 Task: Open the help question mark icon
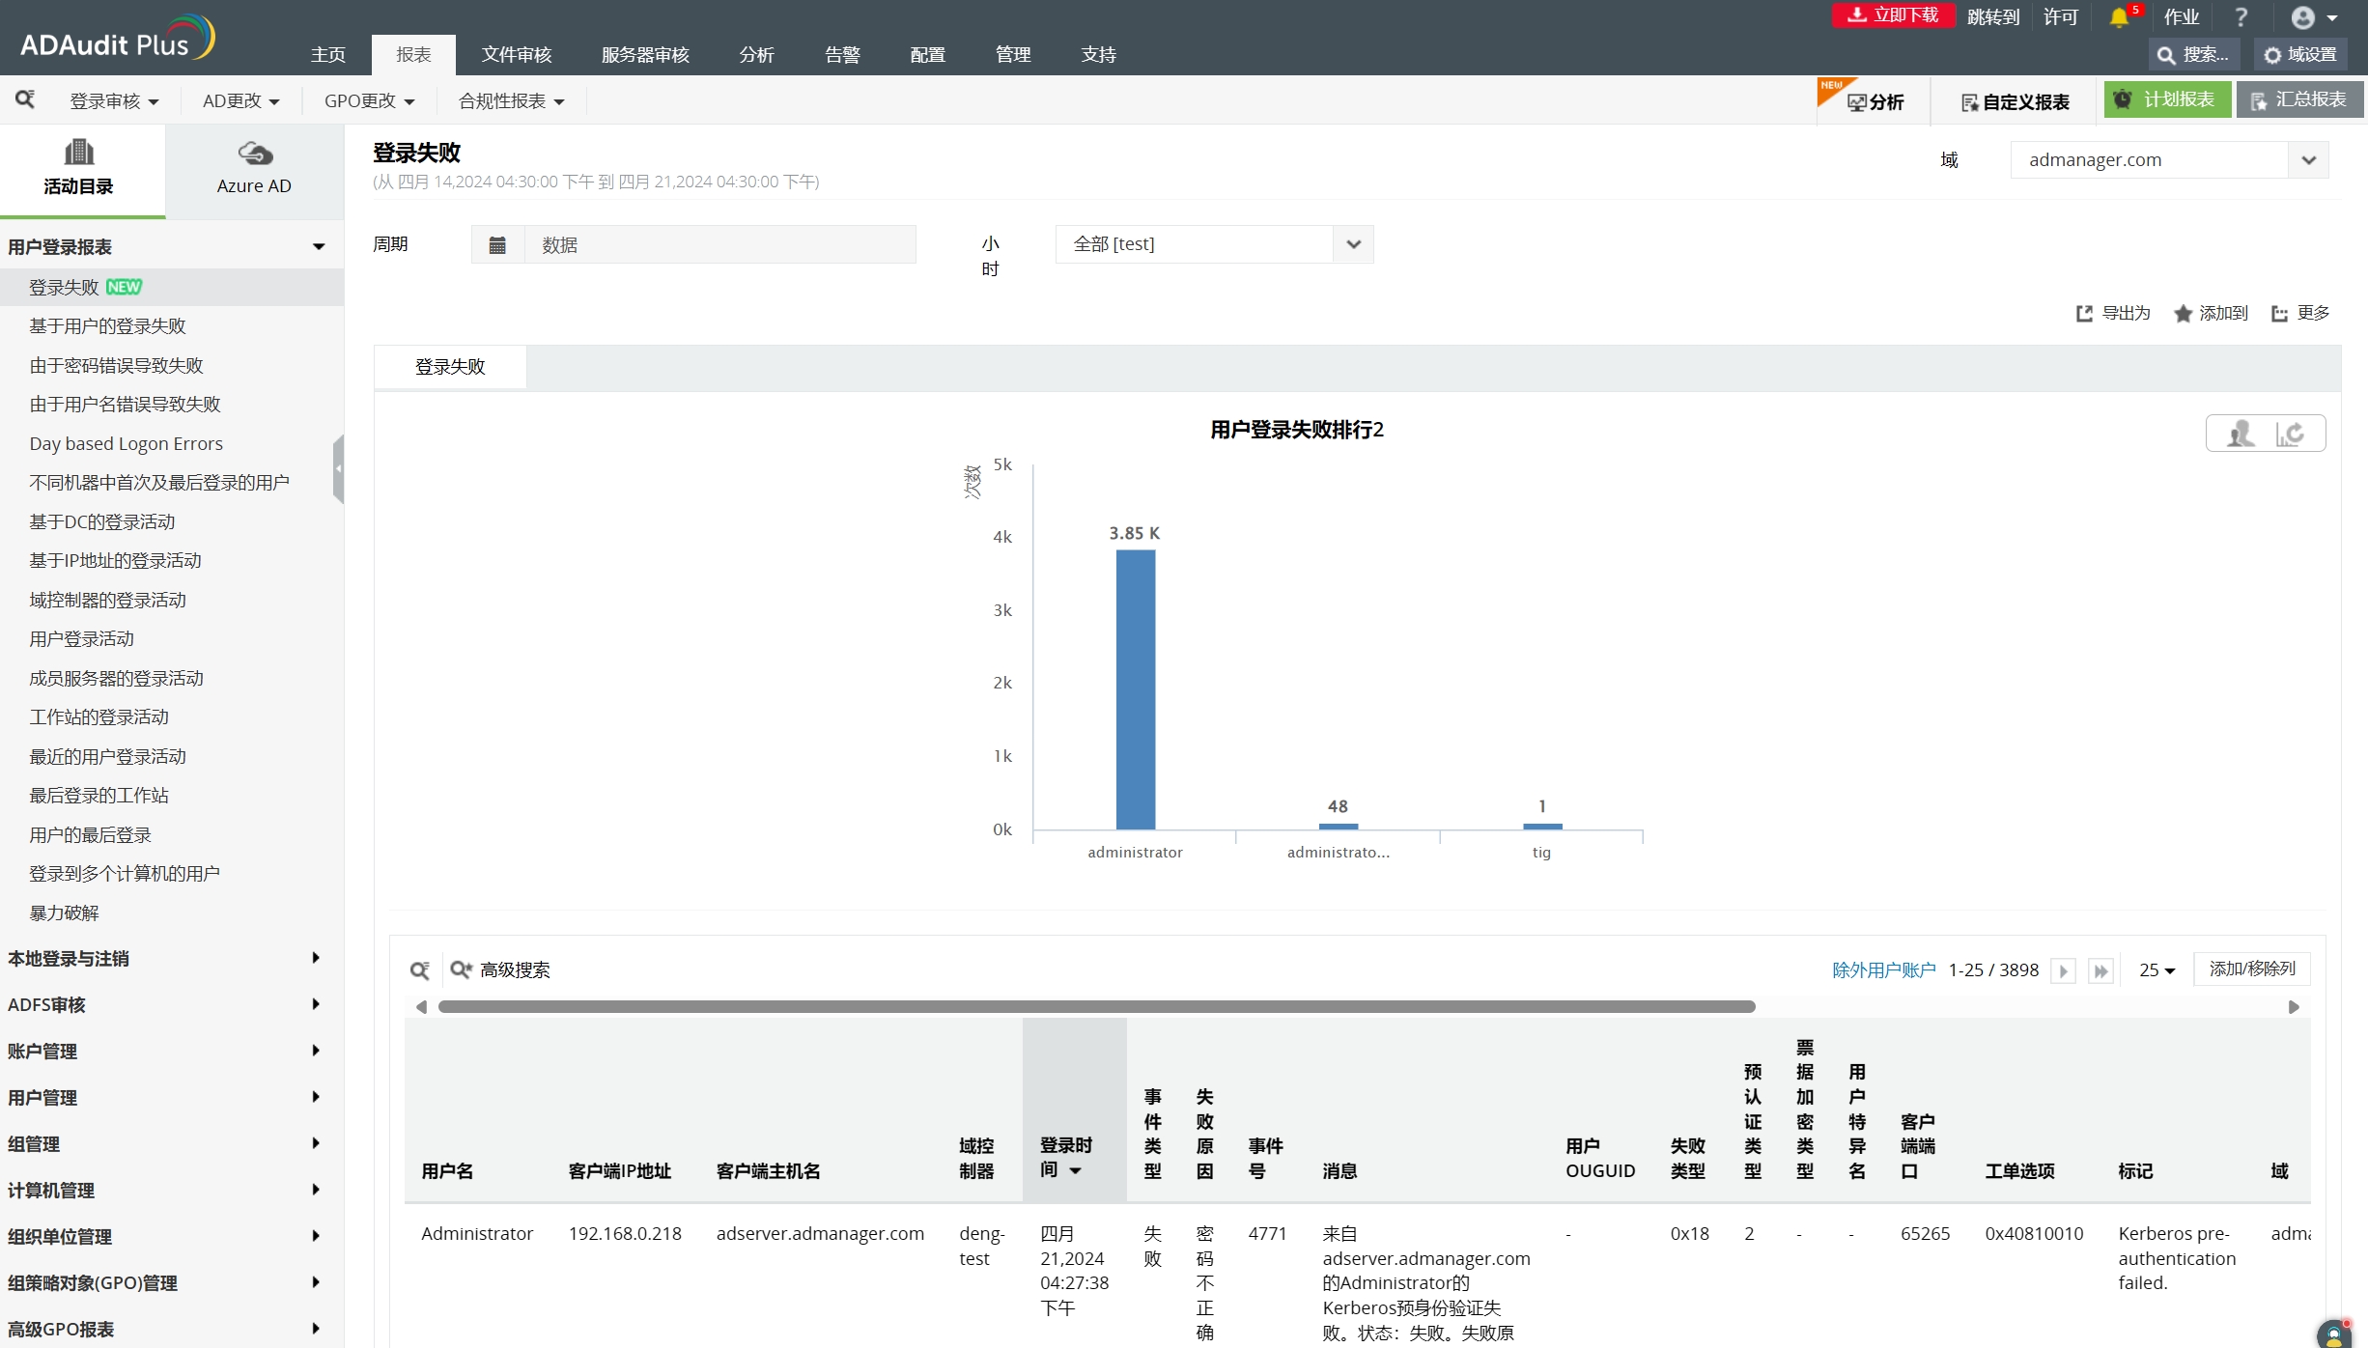(2241, 17)
